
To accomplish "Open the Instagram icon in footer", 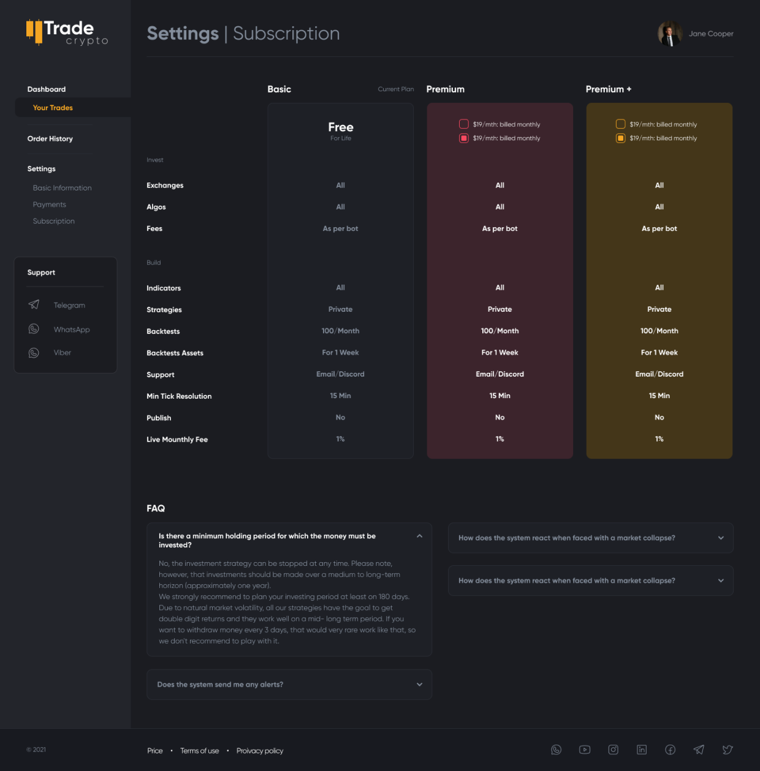I will click(x=613, y=750).
